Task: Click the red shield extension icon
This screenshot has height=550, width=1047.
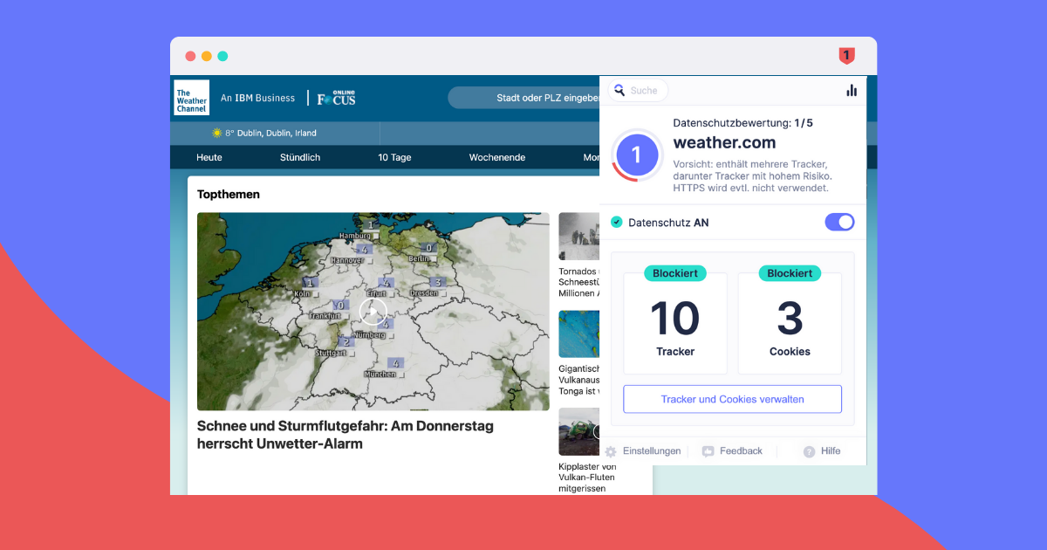Action: coord(846,56)
